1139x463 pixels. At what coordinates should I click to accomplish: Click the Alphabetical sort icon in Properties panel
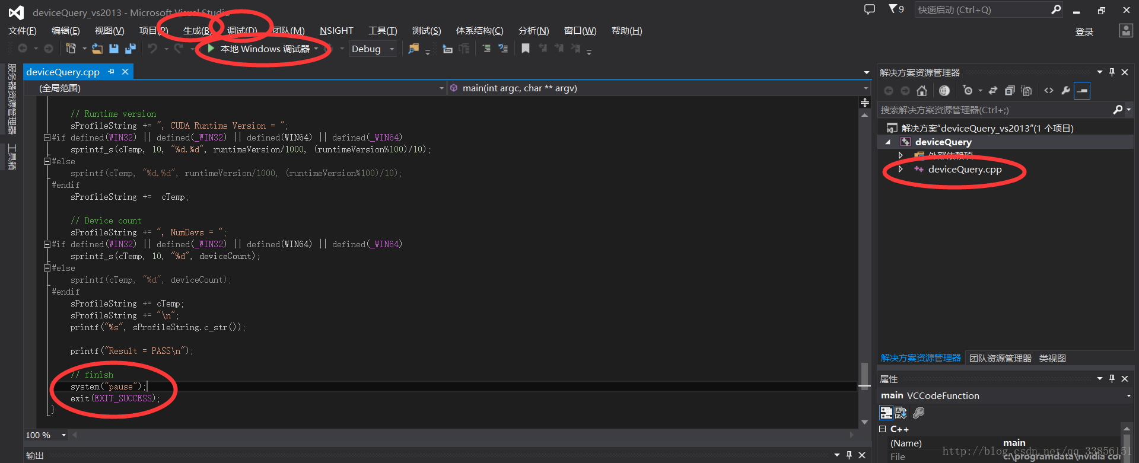901,413
